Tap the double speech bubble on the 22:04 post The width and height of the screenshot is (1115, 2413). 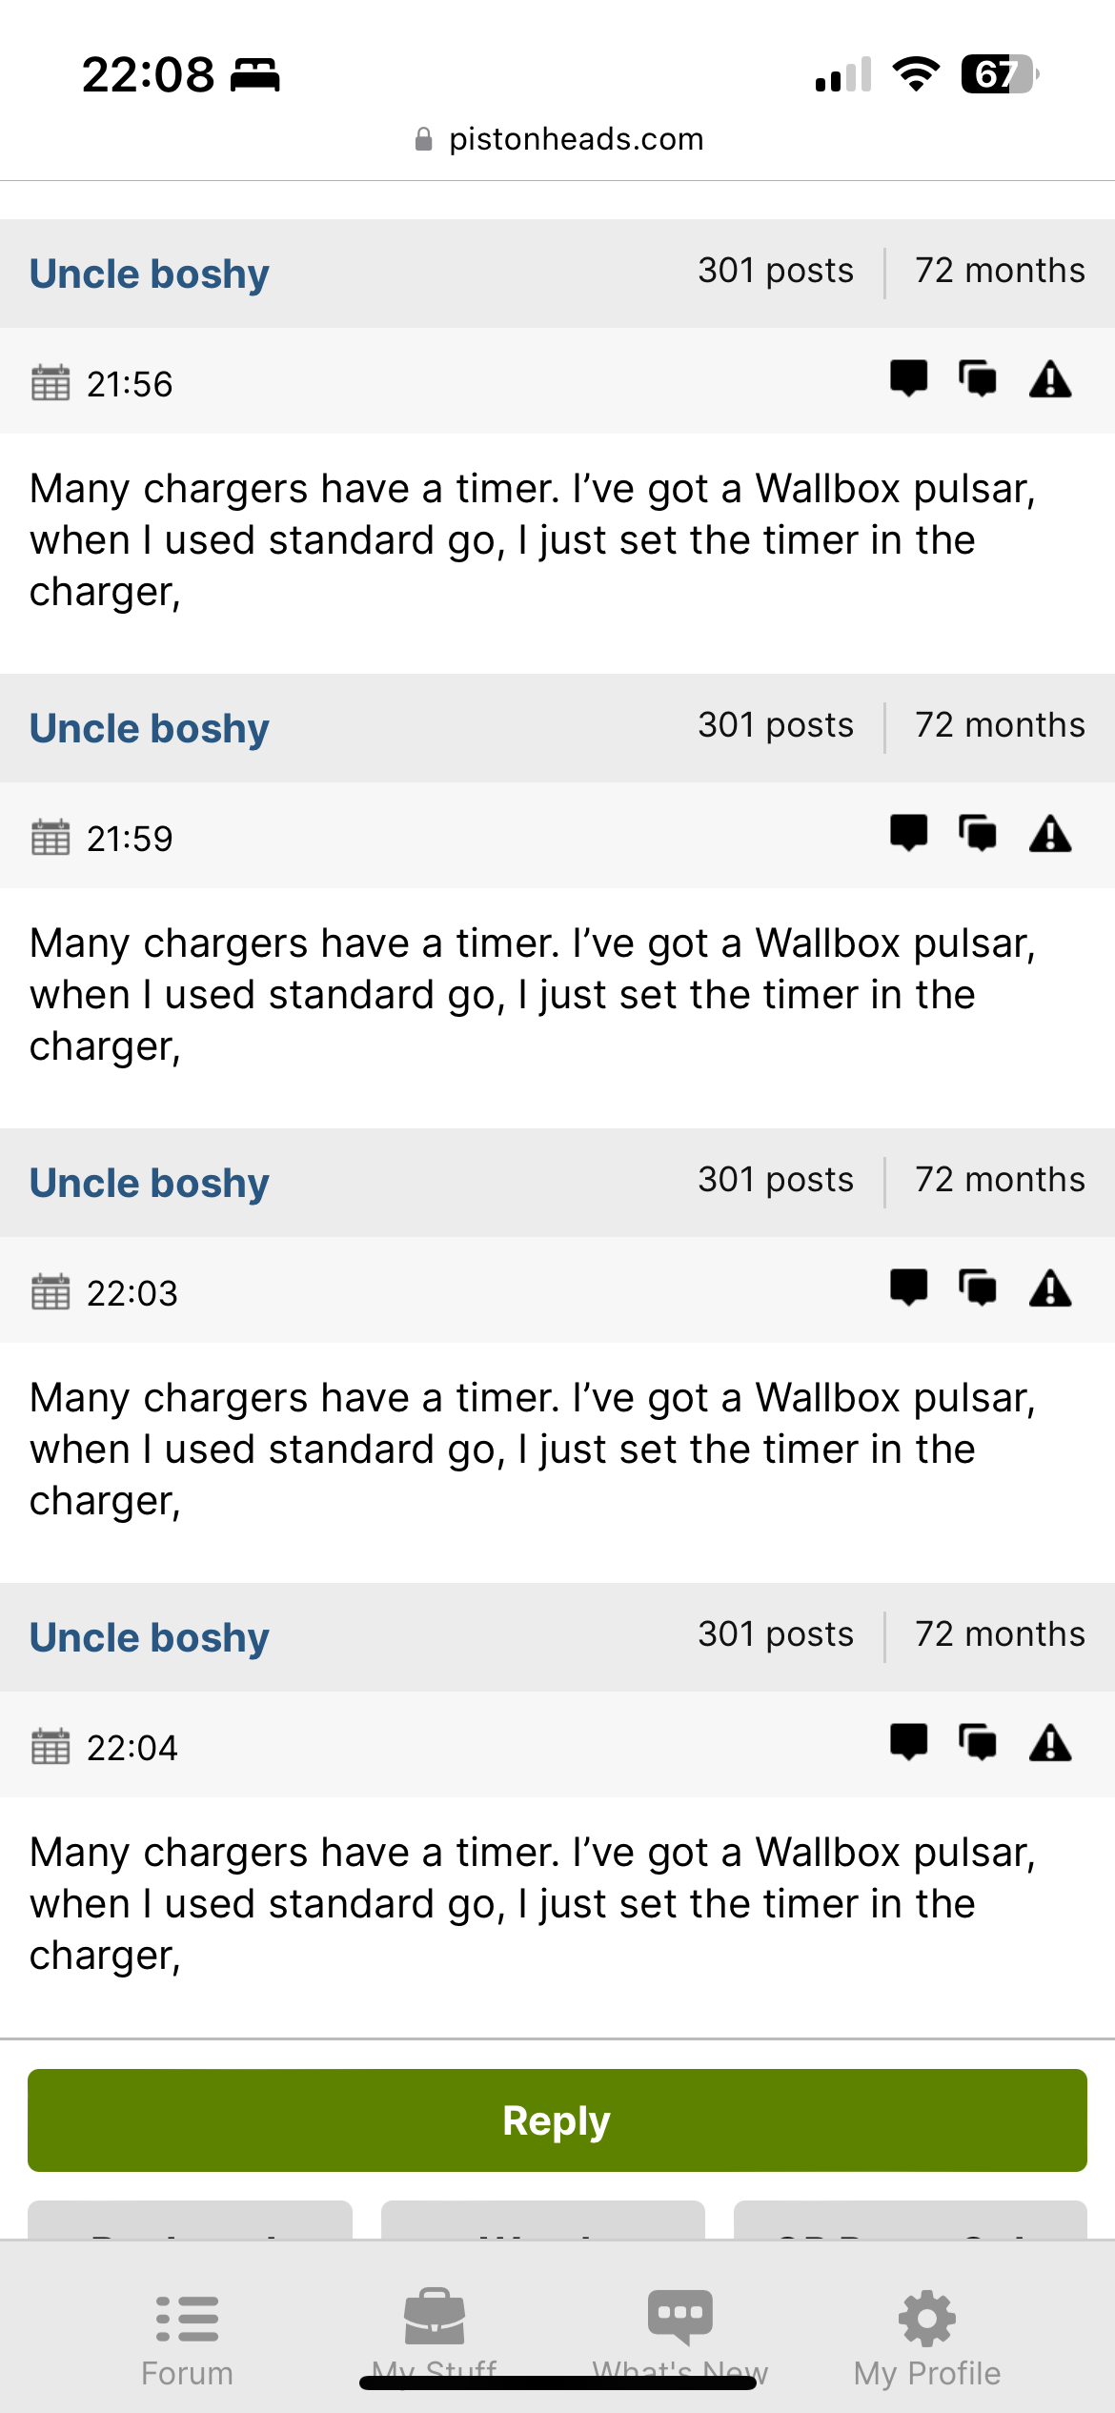pyautogui.click(x=978, y=1743)
